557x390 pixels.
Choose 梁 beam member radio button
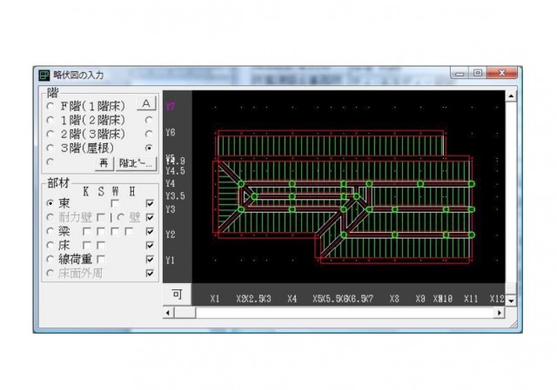[50, 231]
